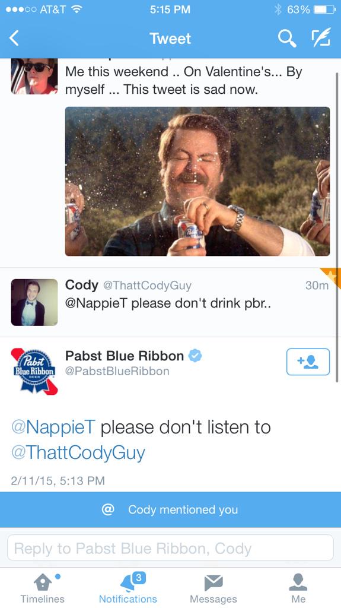Click the reply to Pabst Blue Ribbon field

tap(171, 548)
